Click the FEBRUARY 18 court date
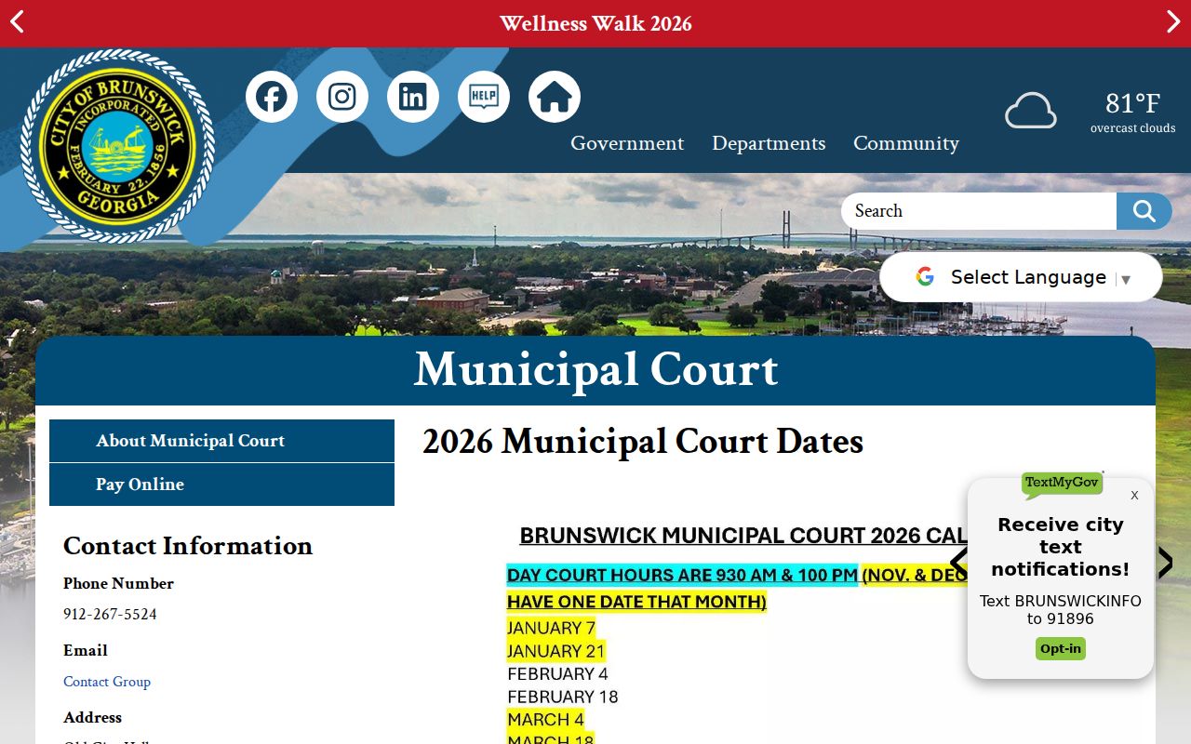The width and height of the screenshot is (1191, 744). click(563, 697)
